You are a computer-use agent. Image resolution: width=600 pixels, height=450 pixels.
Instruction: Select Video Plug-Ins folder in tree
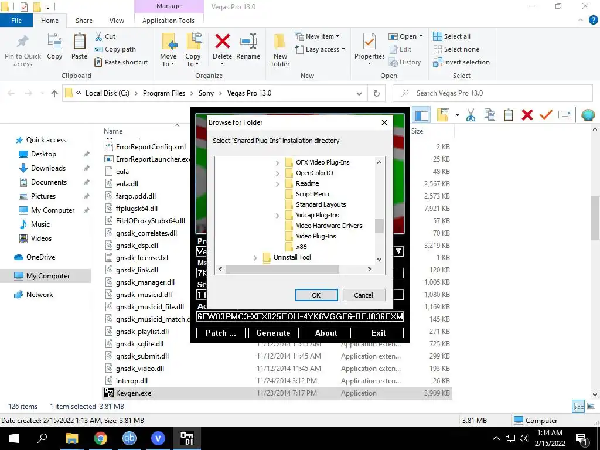coord(316,236)
